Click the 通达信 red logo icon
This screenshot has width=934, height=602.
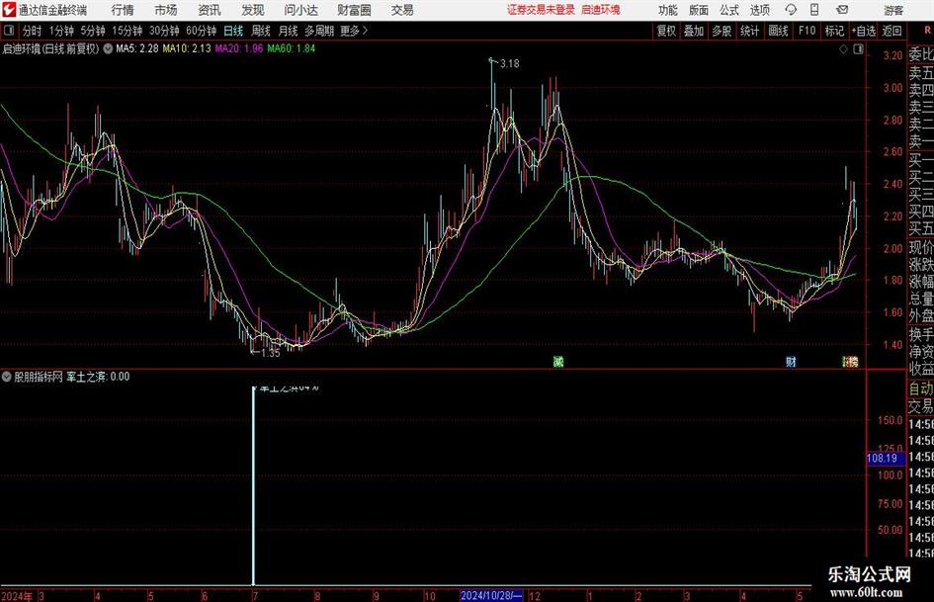tap(9, 10)
